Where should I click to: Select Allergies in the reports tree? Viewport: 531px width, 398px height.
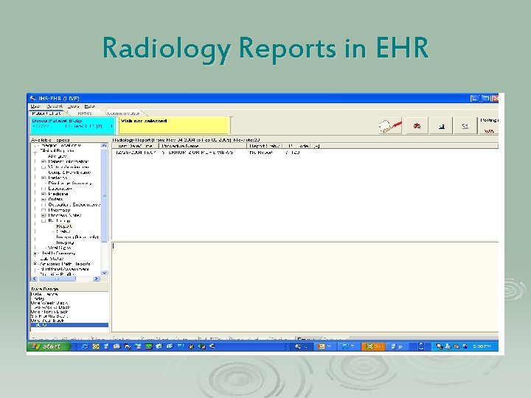click(58, 156)
